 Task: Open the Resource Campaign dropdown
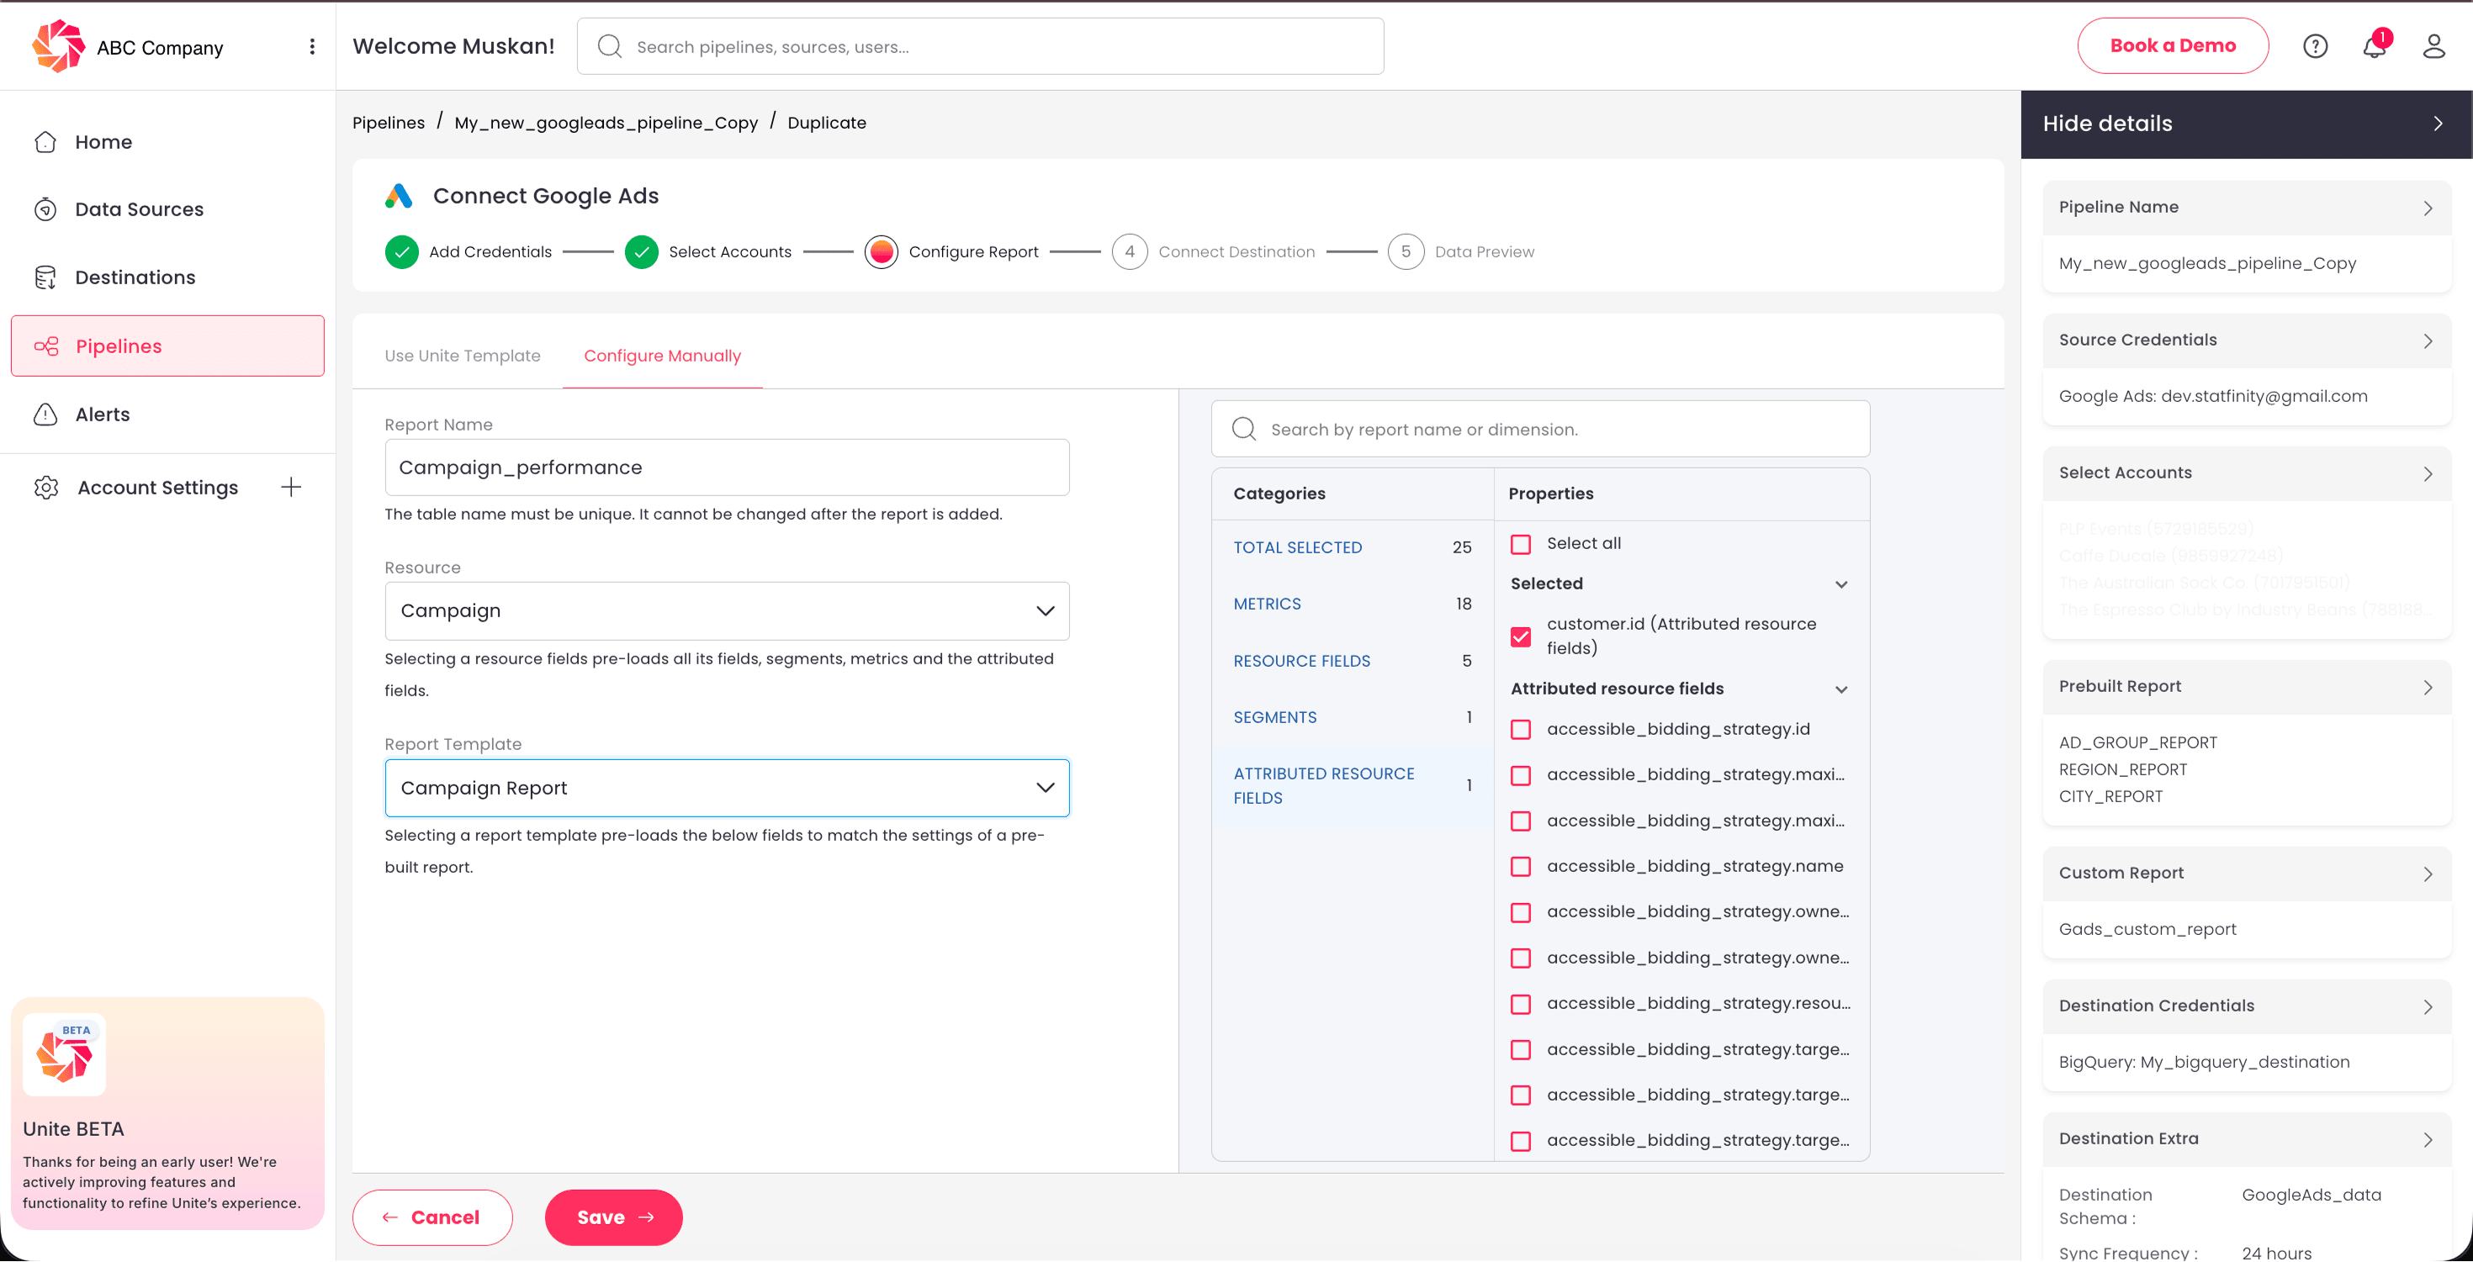(727, 611)
